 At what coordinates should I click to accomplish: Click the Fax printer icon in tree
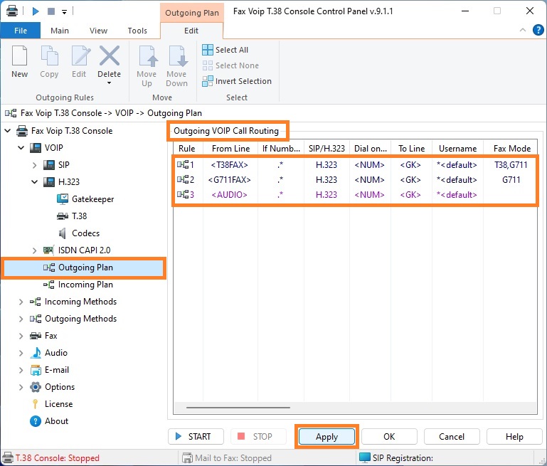(36, 336)
